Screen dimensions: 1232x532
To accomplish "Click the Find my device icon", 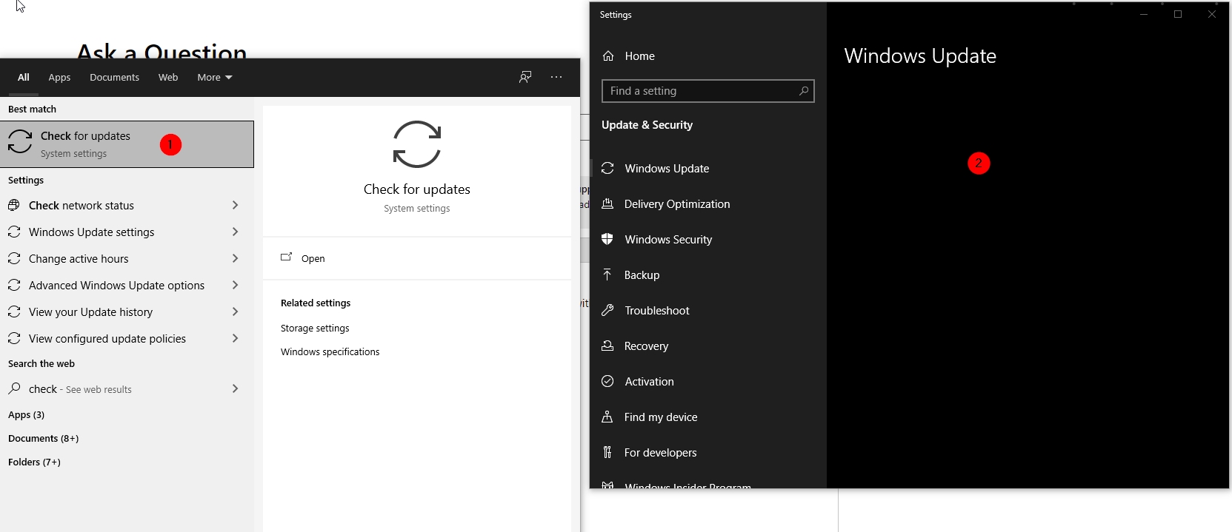I will coord(607,417).
